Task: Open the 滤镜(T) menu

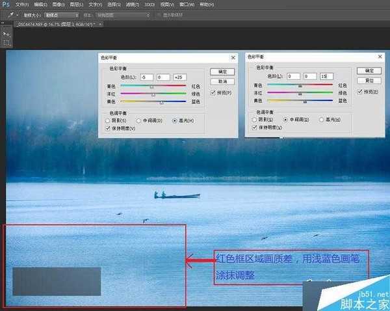Action: [133, 5]
